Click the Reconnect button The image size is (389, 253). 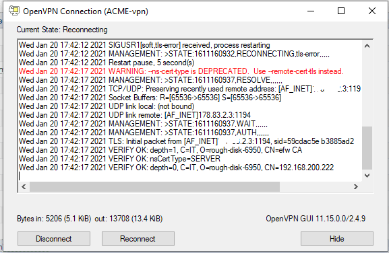[x=138, y=239]
